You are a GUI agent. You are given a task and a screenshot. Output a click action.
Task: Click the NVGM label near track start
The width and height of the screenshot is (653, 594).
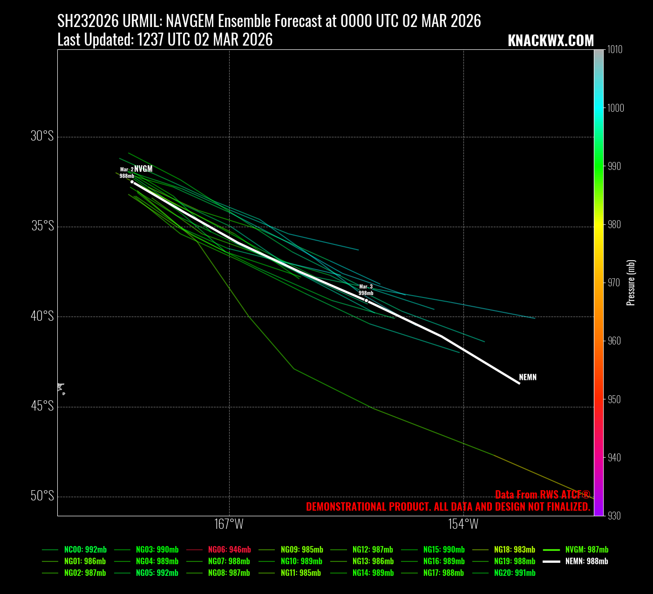coord(143,169)
